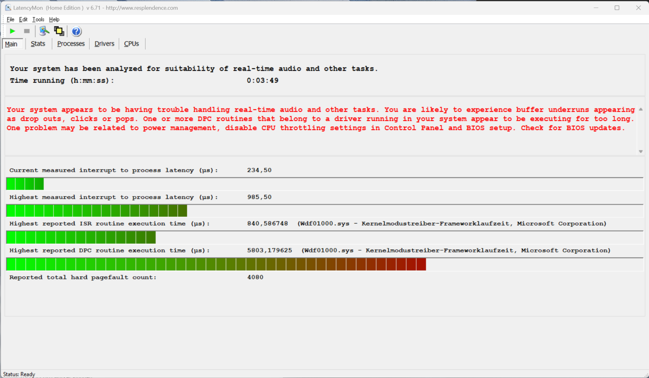Start monitoring with the green play button
The width and height of the screenshot is (649, 378).
click(13, 31)
